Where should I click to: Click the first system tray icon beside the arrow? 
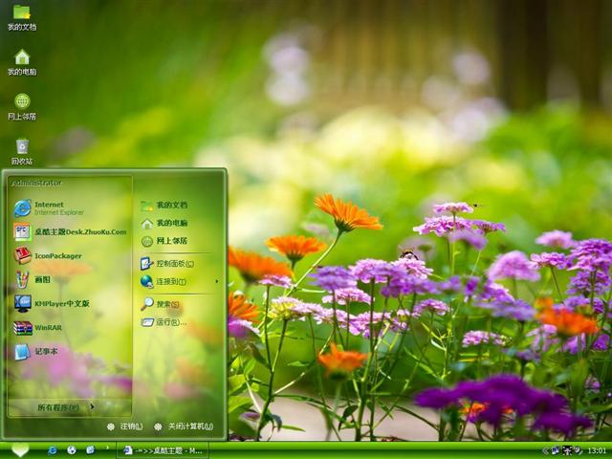click(556, 450)
